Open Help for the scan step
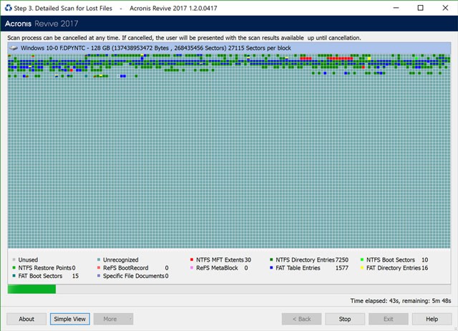Screen dimensions: 458x331 [x=432, y=319]
